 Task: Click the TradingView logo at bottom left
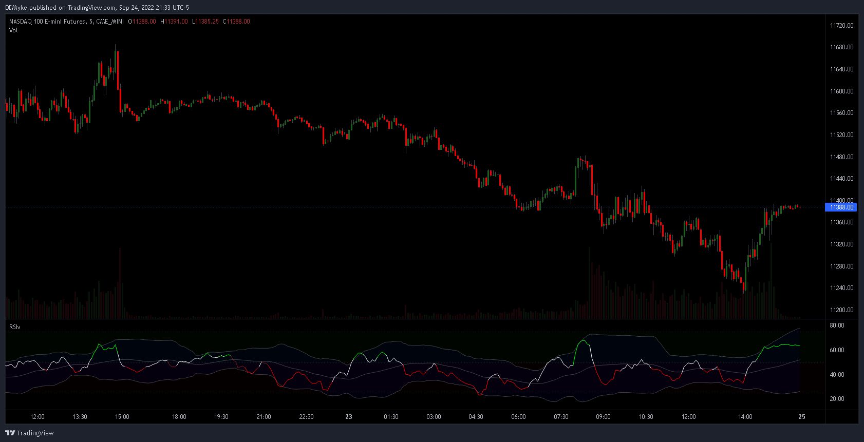[29, 433]
